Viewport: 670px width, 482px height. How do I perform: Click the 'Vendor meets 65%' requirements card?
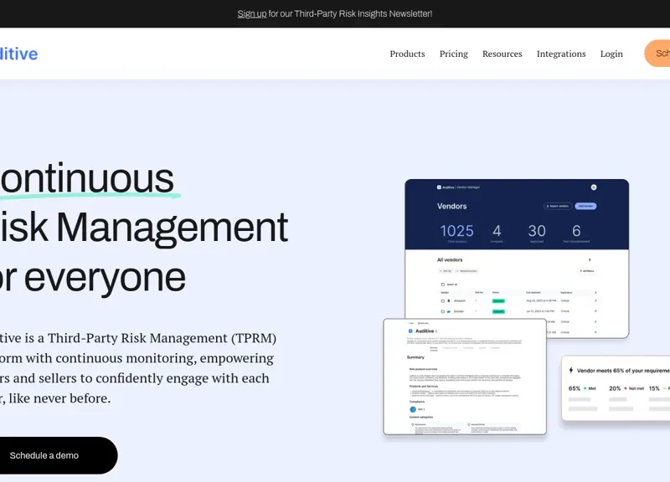[616, 388]
